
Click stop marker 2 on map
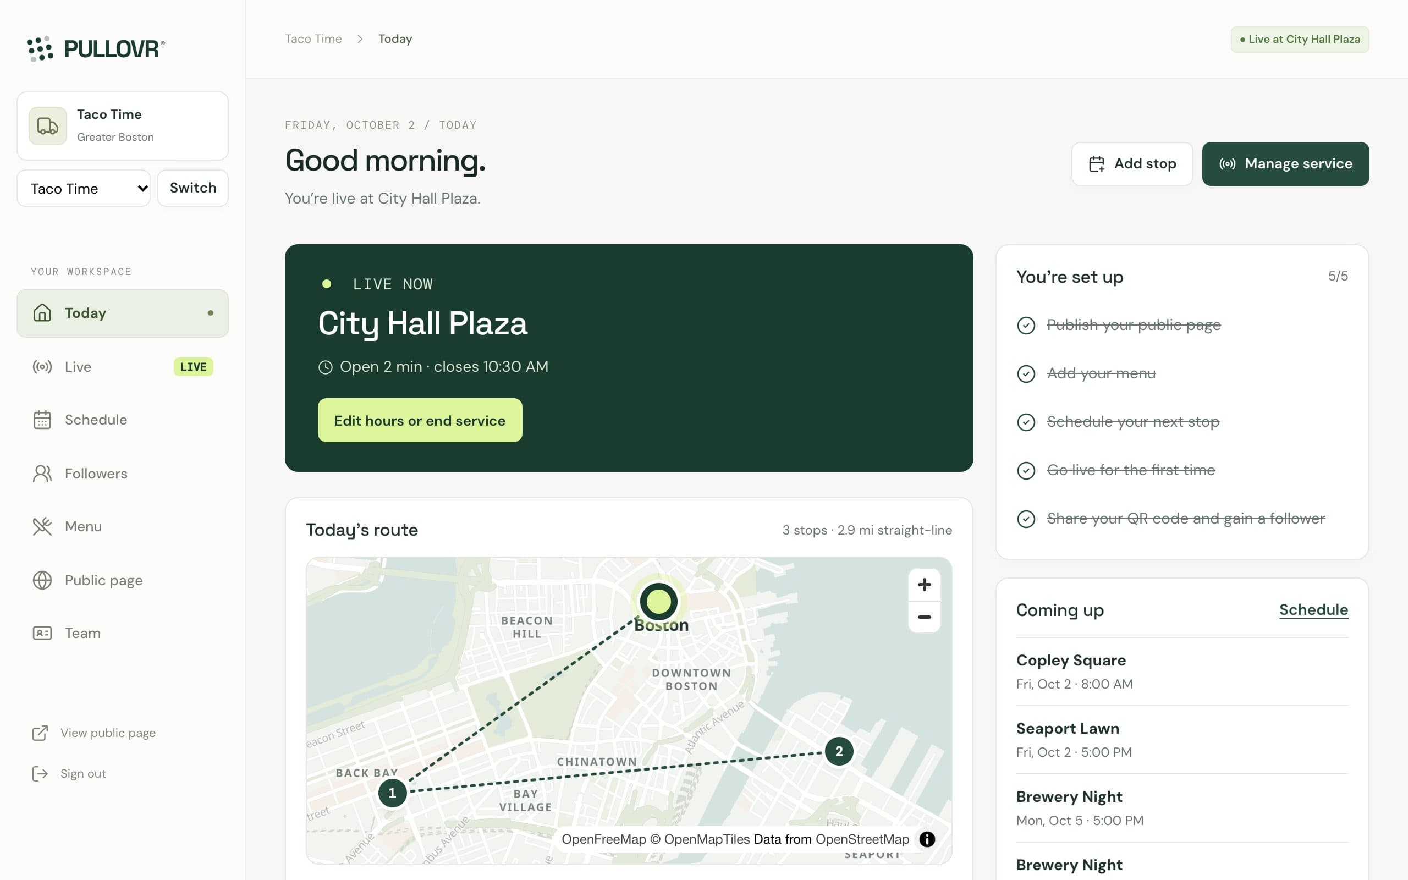click(839, 751)
